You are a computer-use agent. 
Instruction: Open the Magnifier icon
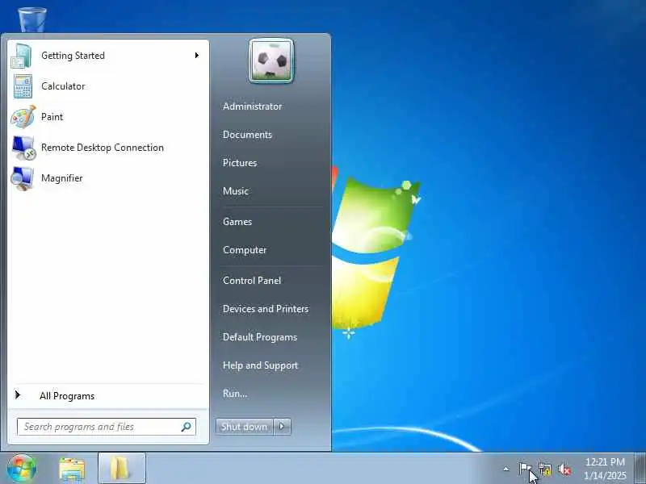coord(23,178)
